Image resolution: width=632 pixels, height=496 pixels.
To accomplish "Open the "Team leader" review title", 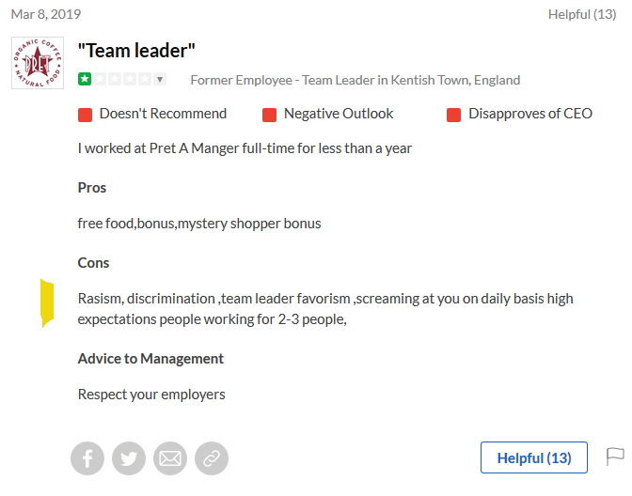I will [136, 51].
